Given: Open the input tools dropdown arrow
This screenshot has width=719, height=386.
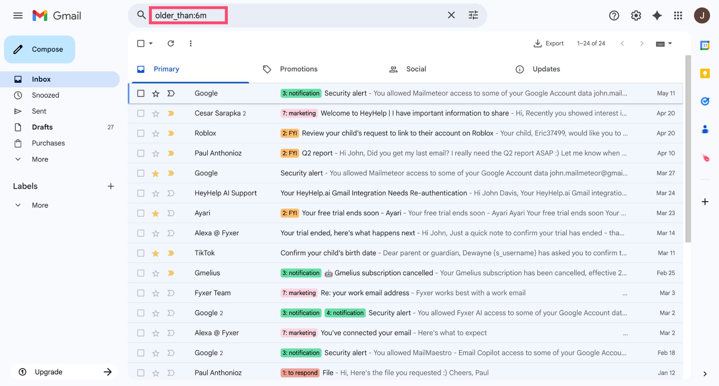Looking at the screenshot, I should coord(670,43).
